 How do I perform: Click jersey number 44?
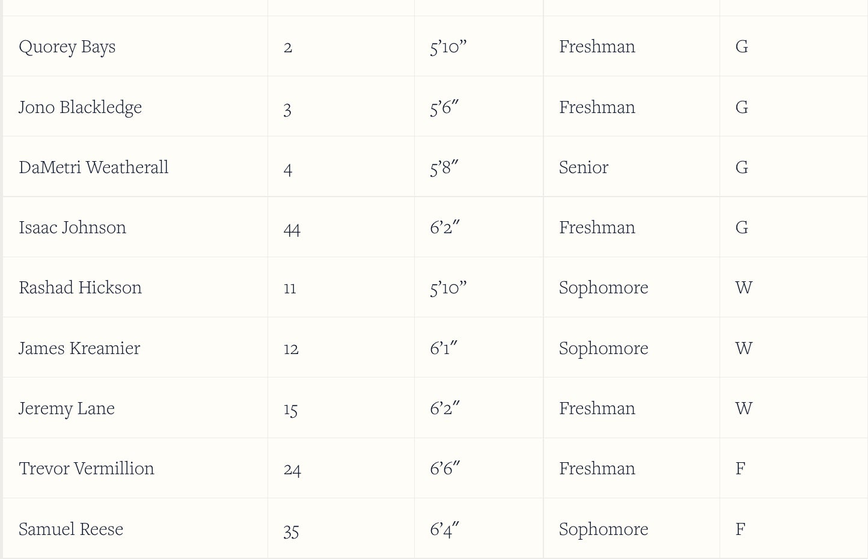292,228
